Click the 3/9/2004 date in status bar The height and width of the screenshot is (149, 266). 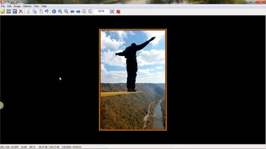click(x=66, y=147)
